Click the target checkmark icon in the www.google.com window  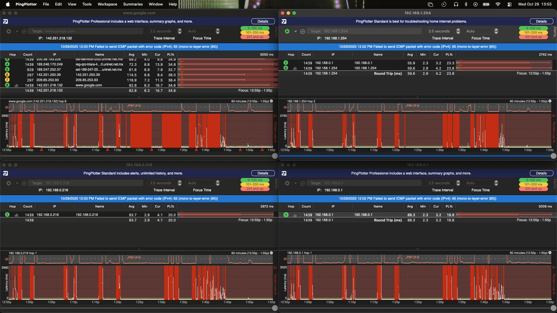pyautogui.click(x=24, y=31)
